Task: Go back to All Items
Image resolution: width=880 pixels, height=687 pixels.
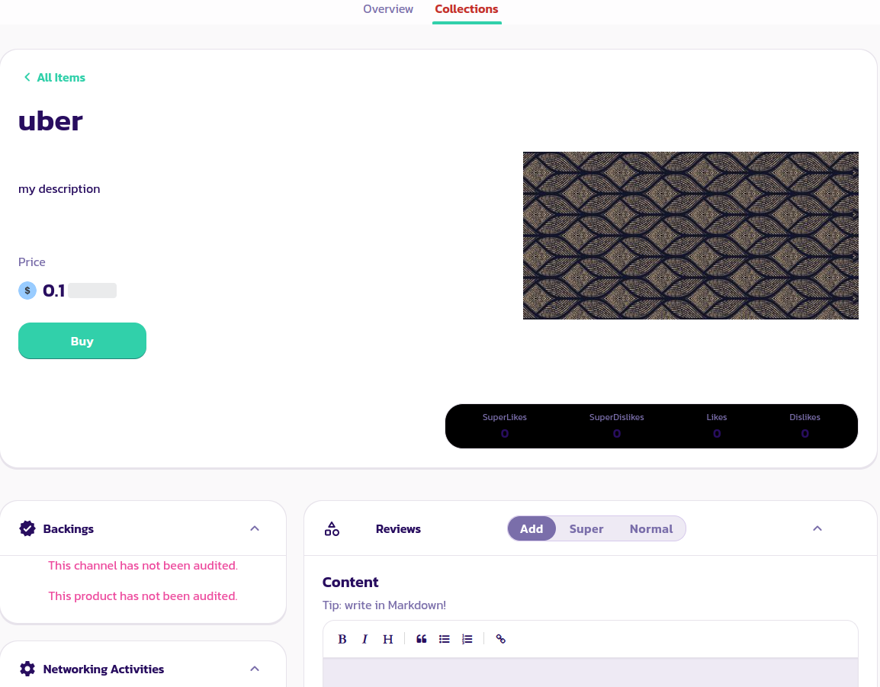Action: (54, 78)
